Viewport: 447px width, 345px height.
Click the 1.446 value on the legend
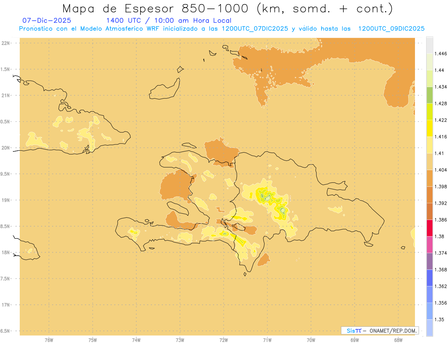[x=441, y=54]
